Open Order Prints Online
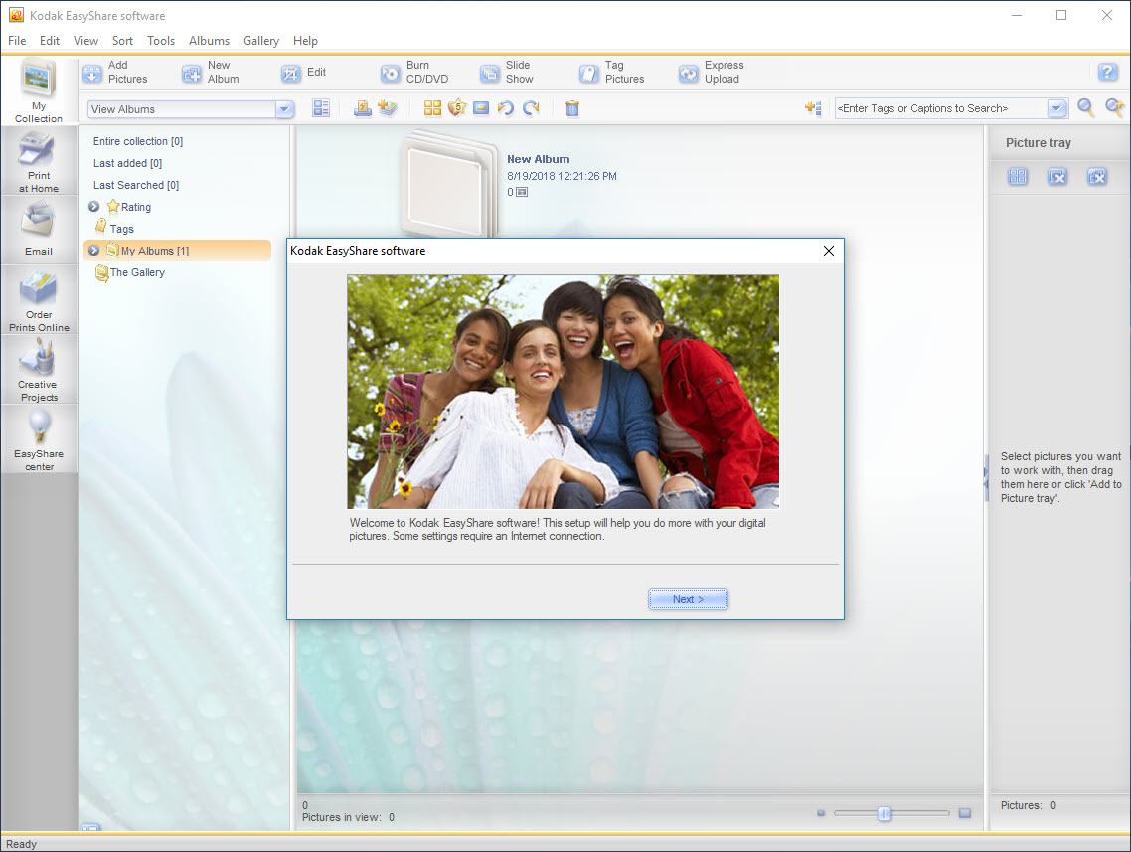This screenshot has width=1131, height=852. (x=38, y=300)
